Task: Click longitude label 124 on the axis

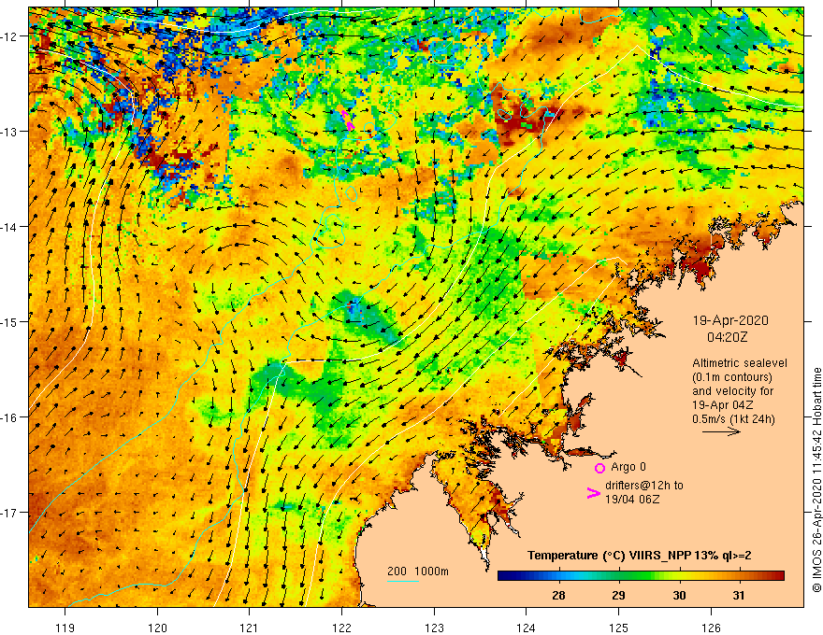Action: click(x=527, y=628)
